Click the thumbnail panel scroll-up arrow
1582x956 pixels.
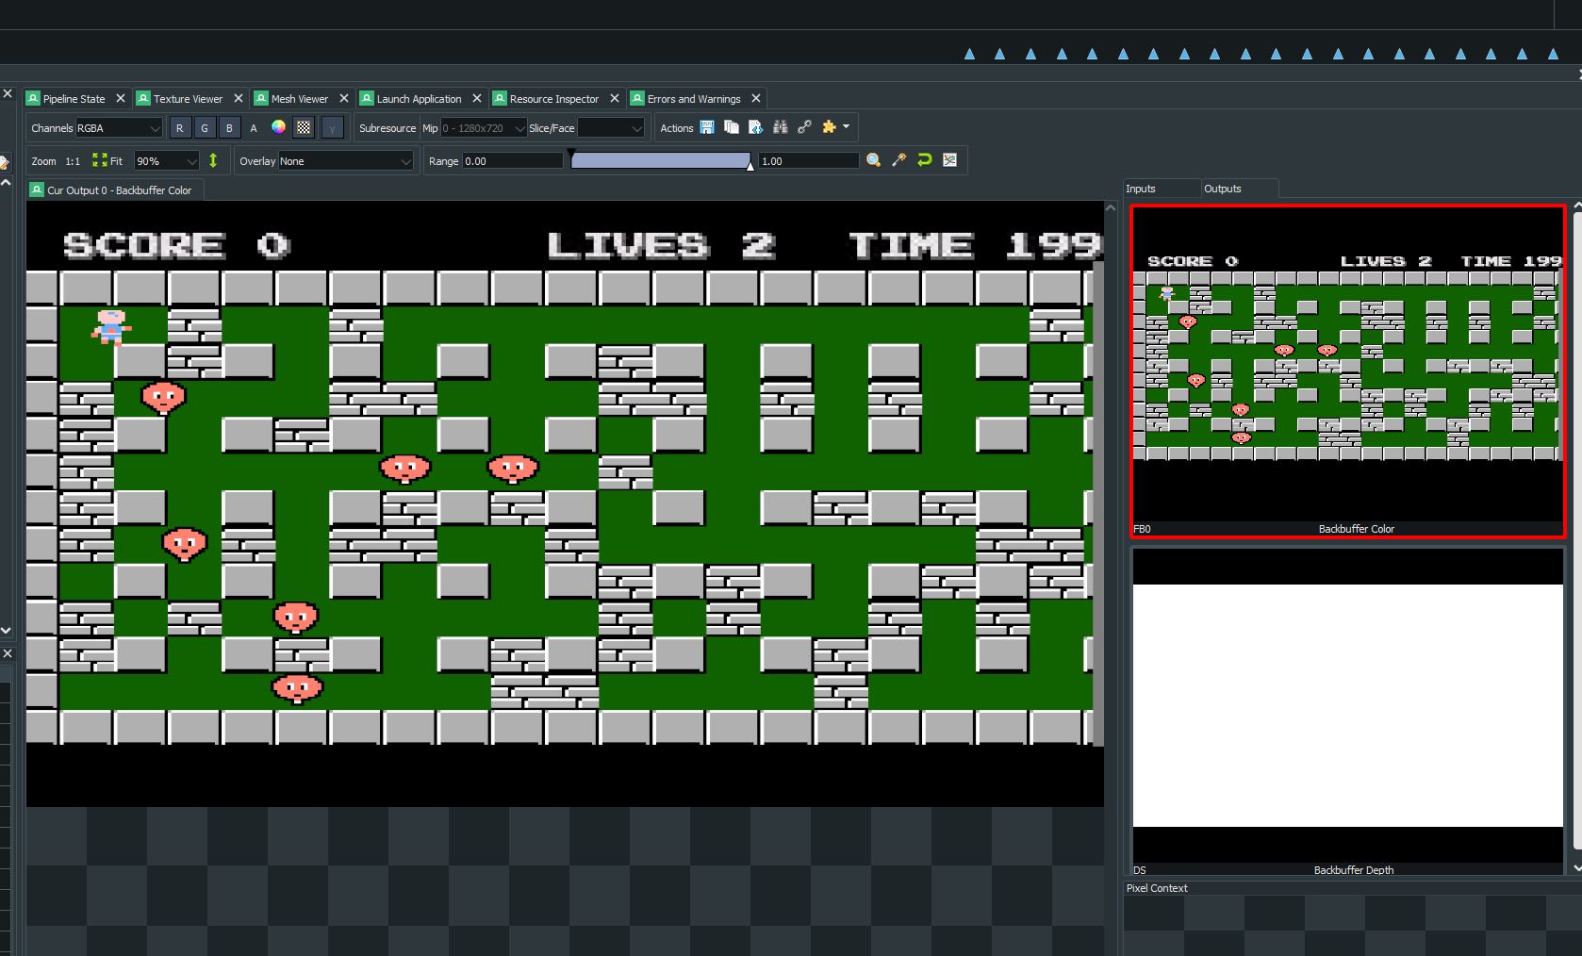click(1577, 206)
